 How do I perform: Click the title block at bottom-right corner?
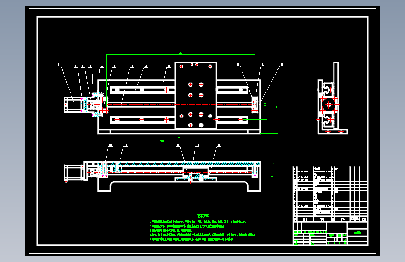pyautogui.click(x=330, y=234)
